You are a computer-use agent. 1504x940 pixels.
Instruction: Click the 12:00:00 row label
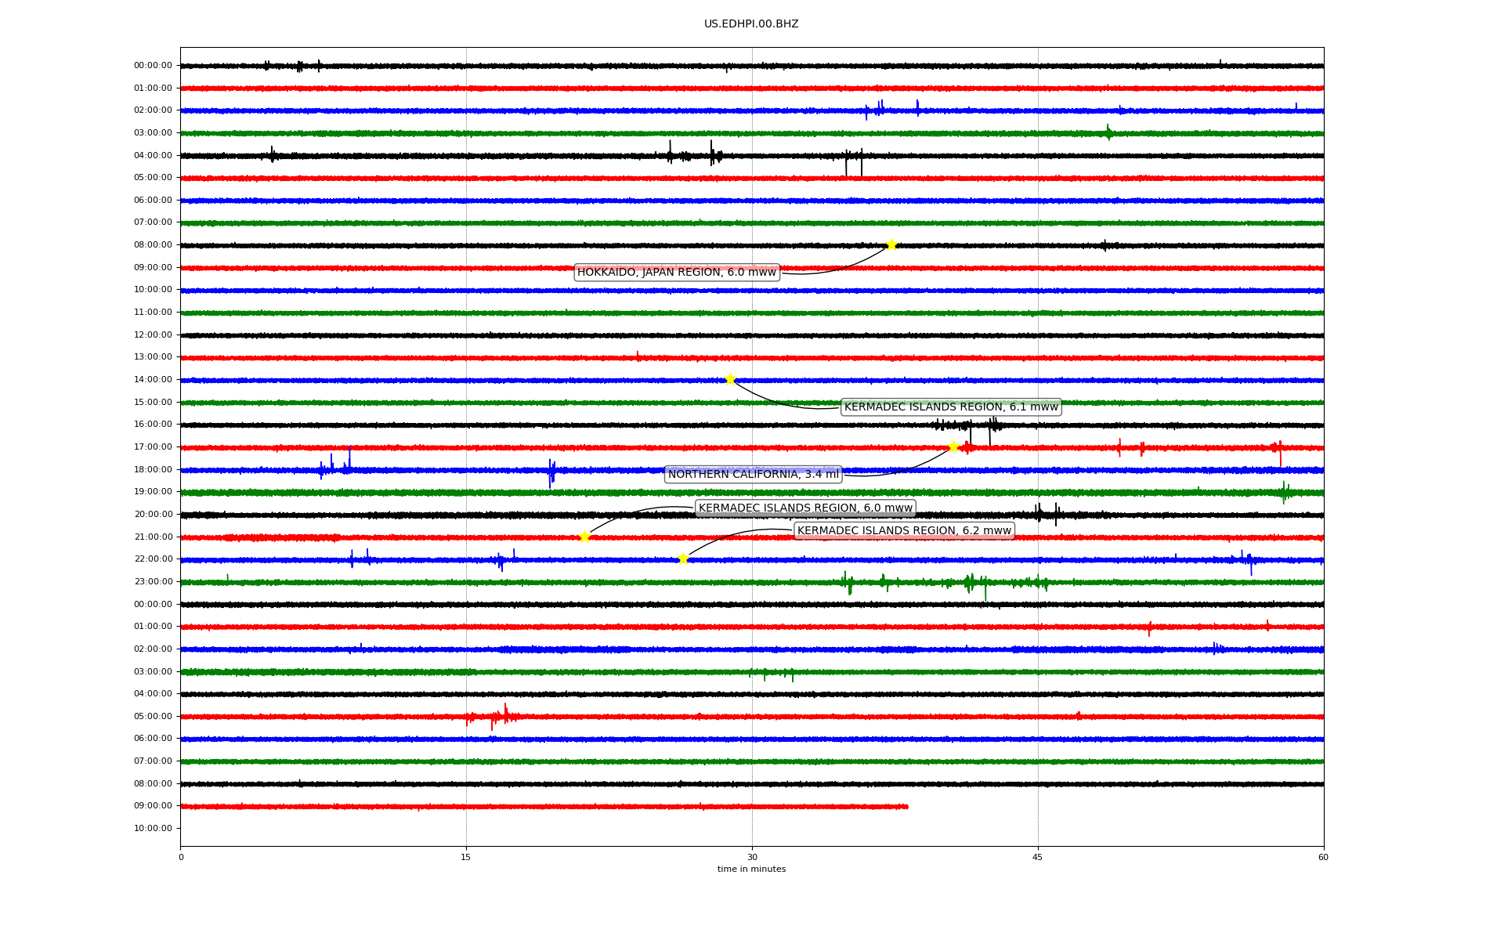tap(153, 335)
